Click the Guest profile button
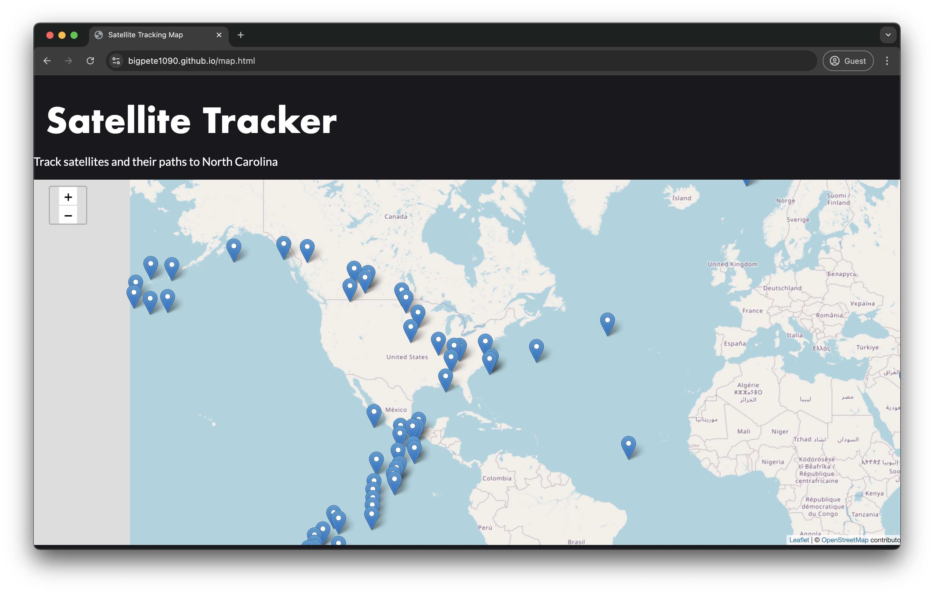Screen dimensions: 934x594 (848, 61)
